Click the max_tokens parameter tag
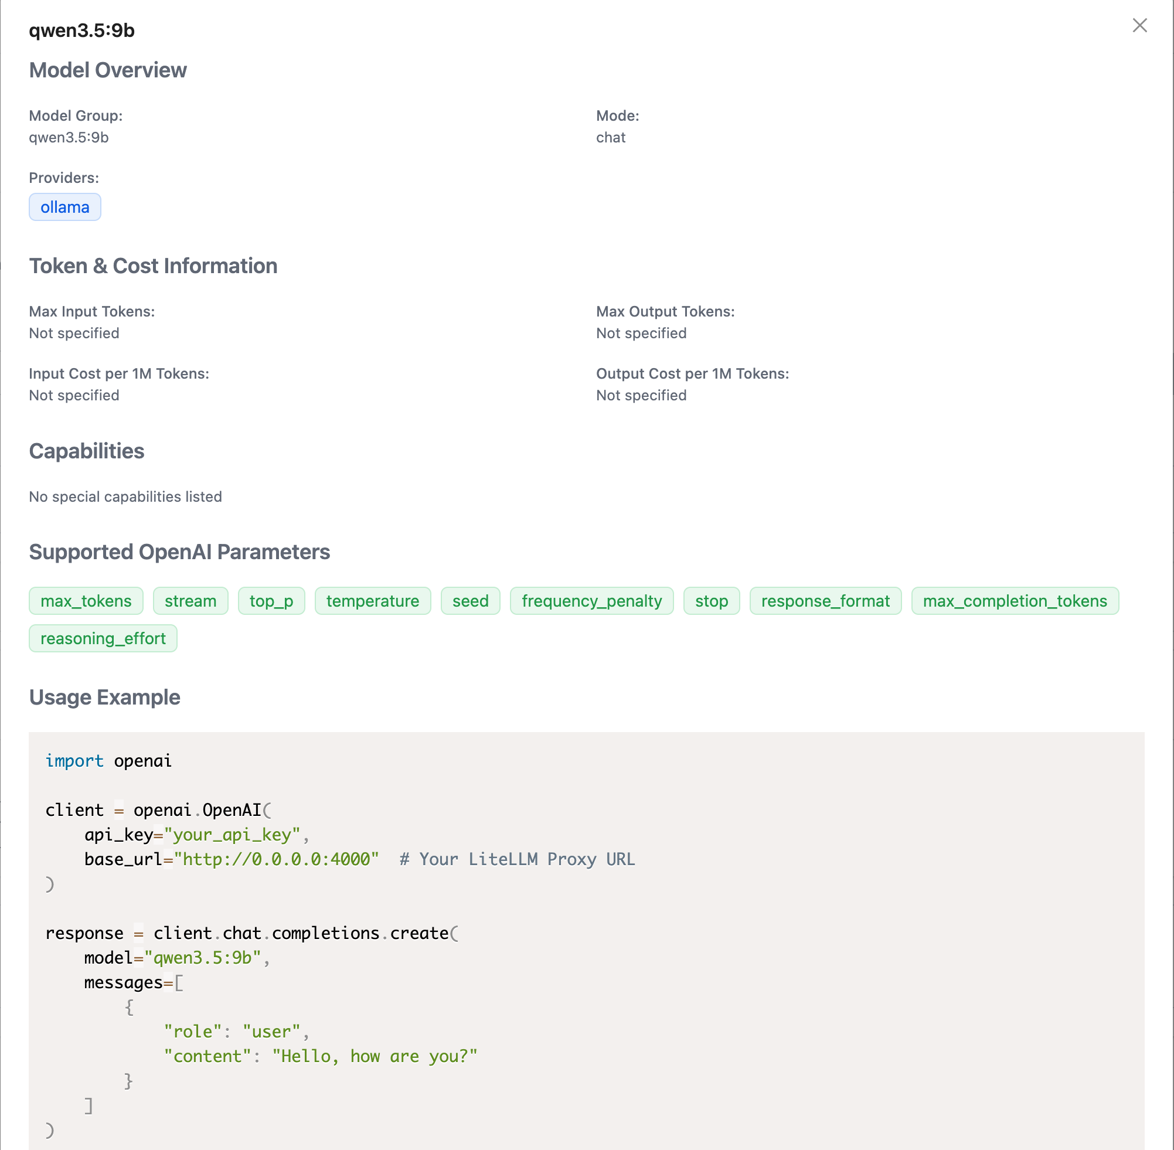Viewport: 1174px width, 1150px height. coord(86,601)
